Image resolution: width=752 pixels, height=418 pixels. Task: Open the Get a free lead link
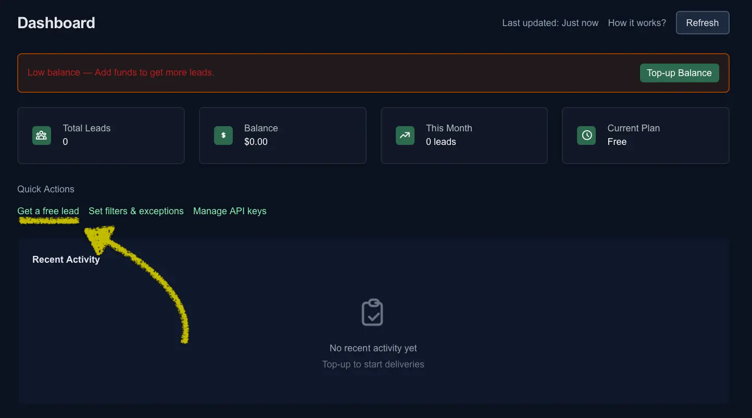click(48, 211)
